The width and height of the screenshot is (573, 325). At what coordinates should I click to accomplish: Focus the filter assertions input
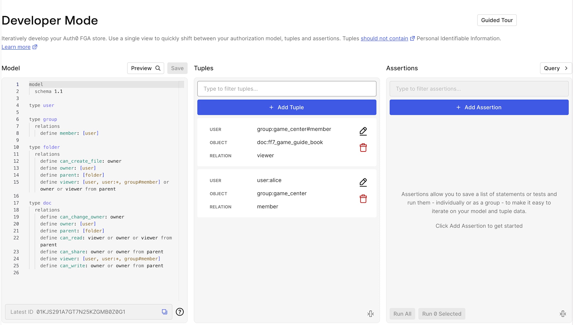pos(479,89)
